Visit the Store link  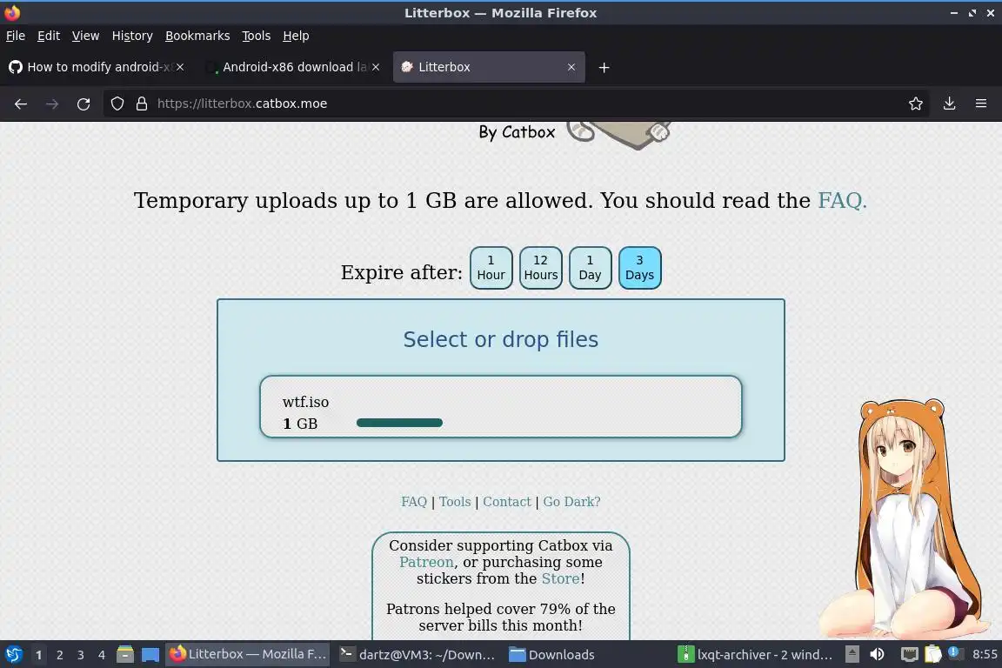tap(560, 578)
